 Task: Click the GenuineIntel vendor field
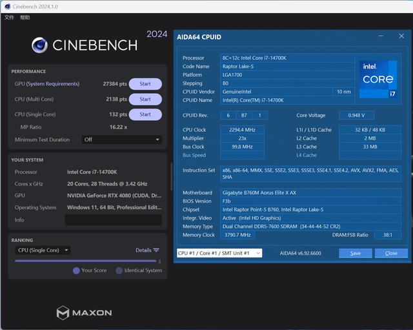[x=276, y=92]
